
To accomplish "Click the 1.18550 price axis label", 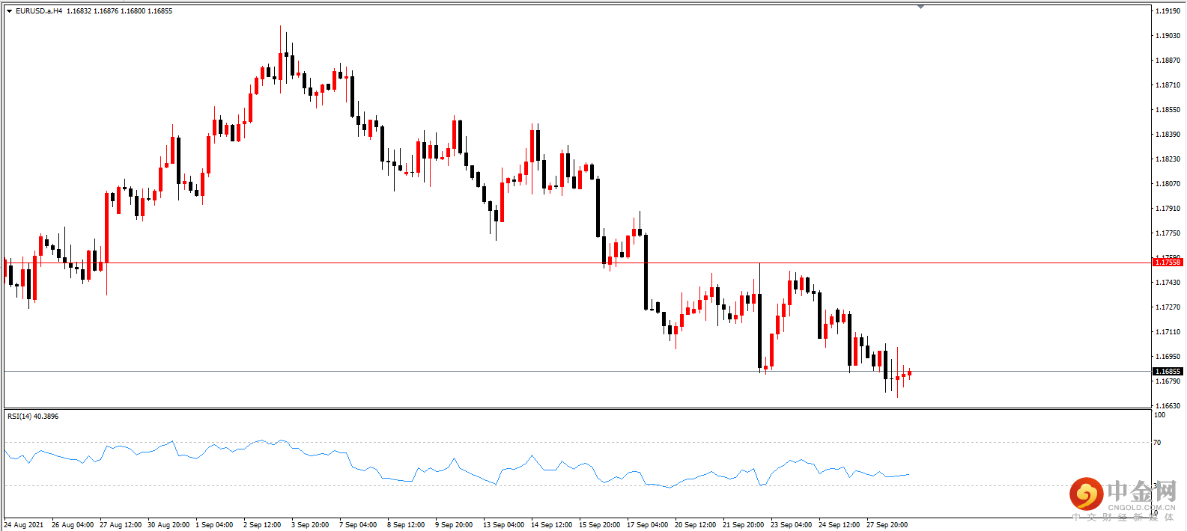I will (1168, 110).
